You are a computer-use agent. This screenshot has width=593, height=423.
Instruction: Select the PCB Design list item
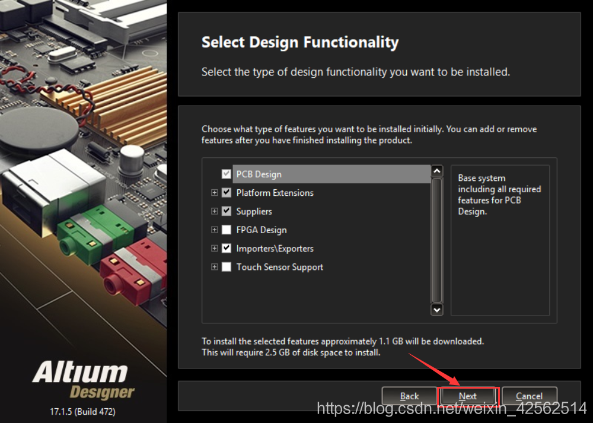click(x=259, y=174)
